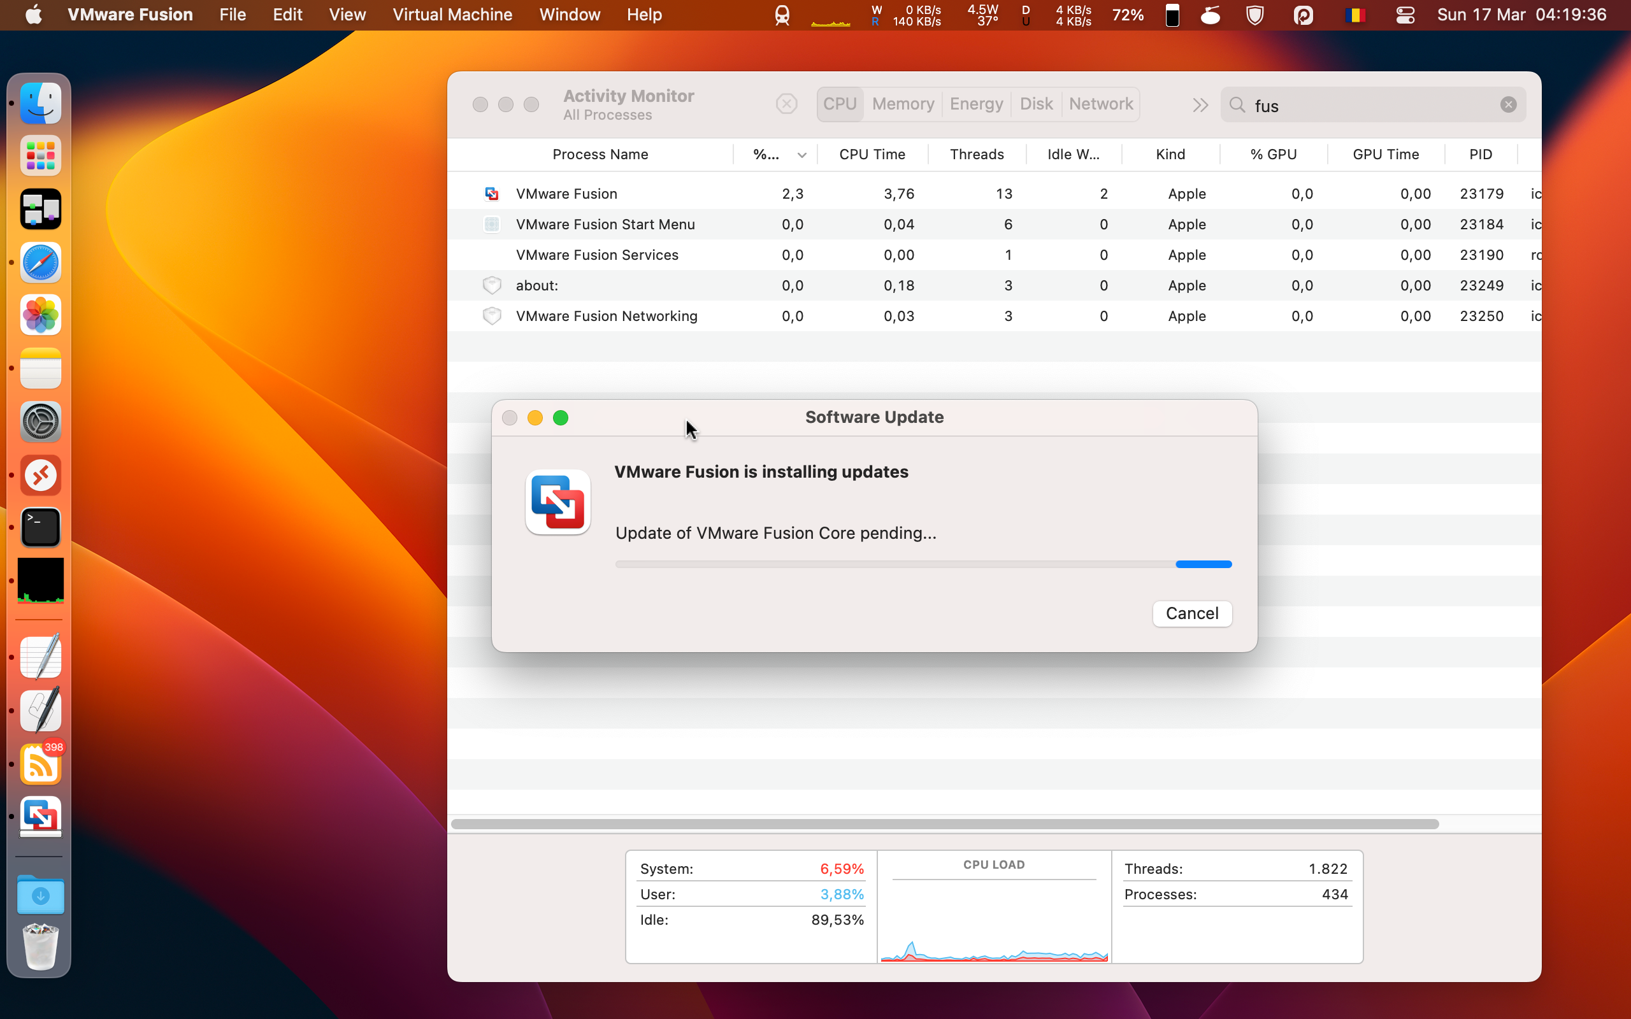1631x1019 pixels.
Task: Open the Edit menu
Action: pyautogui.click(x=287, y=15)
